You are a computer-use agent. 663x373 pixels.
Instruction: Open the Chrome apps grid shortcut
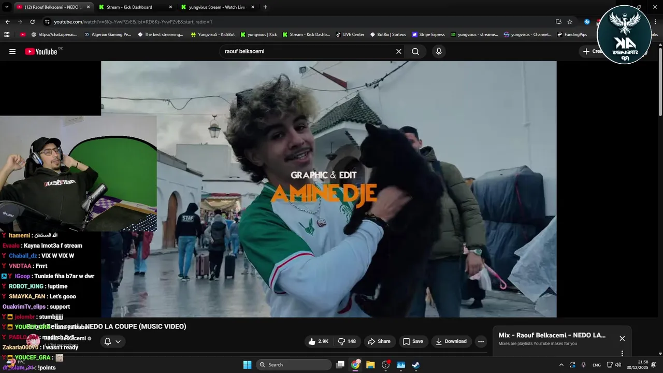pyautogui.click(x=7, y=35)
